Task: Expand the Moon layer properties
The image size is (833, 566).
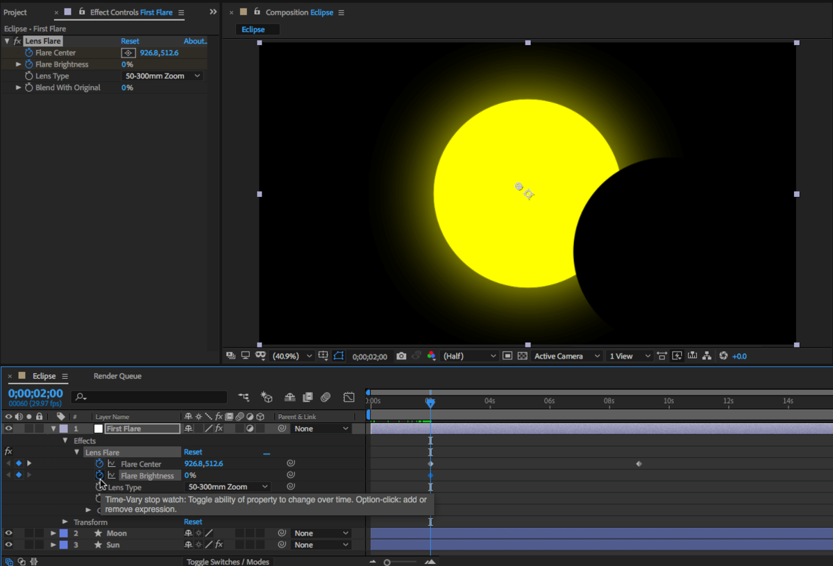Action: click(53, 533)
